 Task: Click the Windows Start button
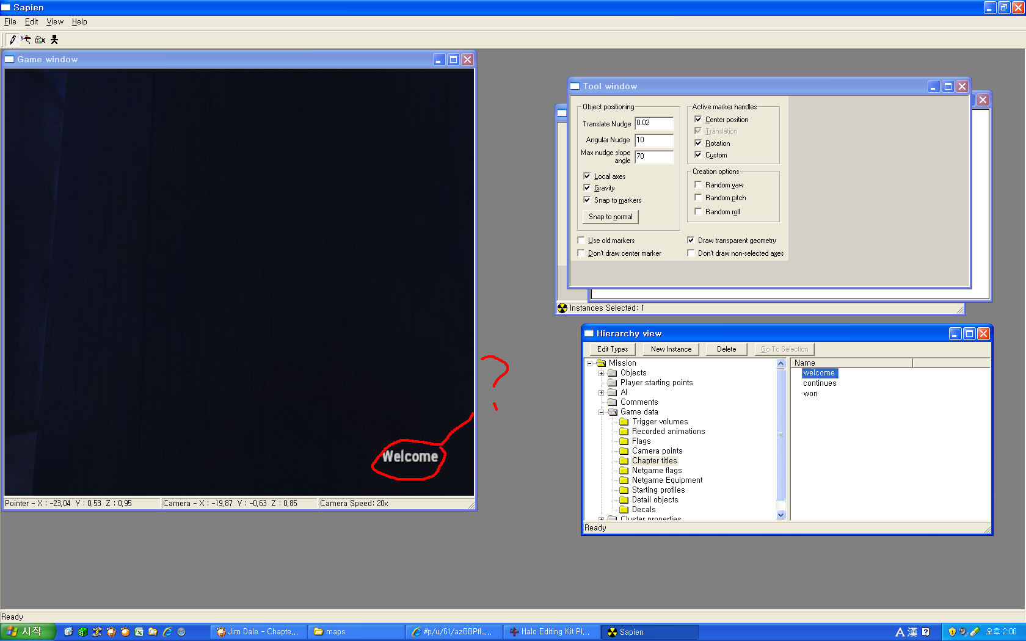[x=28, y=632]
